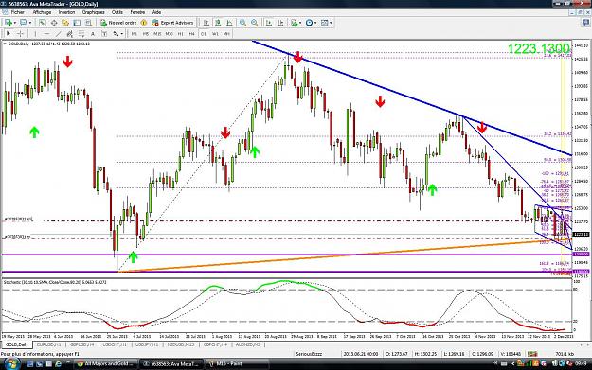592x370 pixels.
Task: Switch timeframe to M15
Action: (157, 34)
